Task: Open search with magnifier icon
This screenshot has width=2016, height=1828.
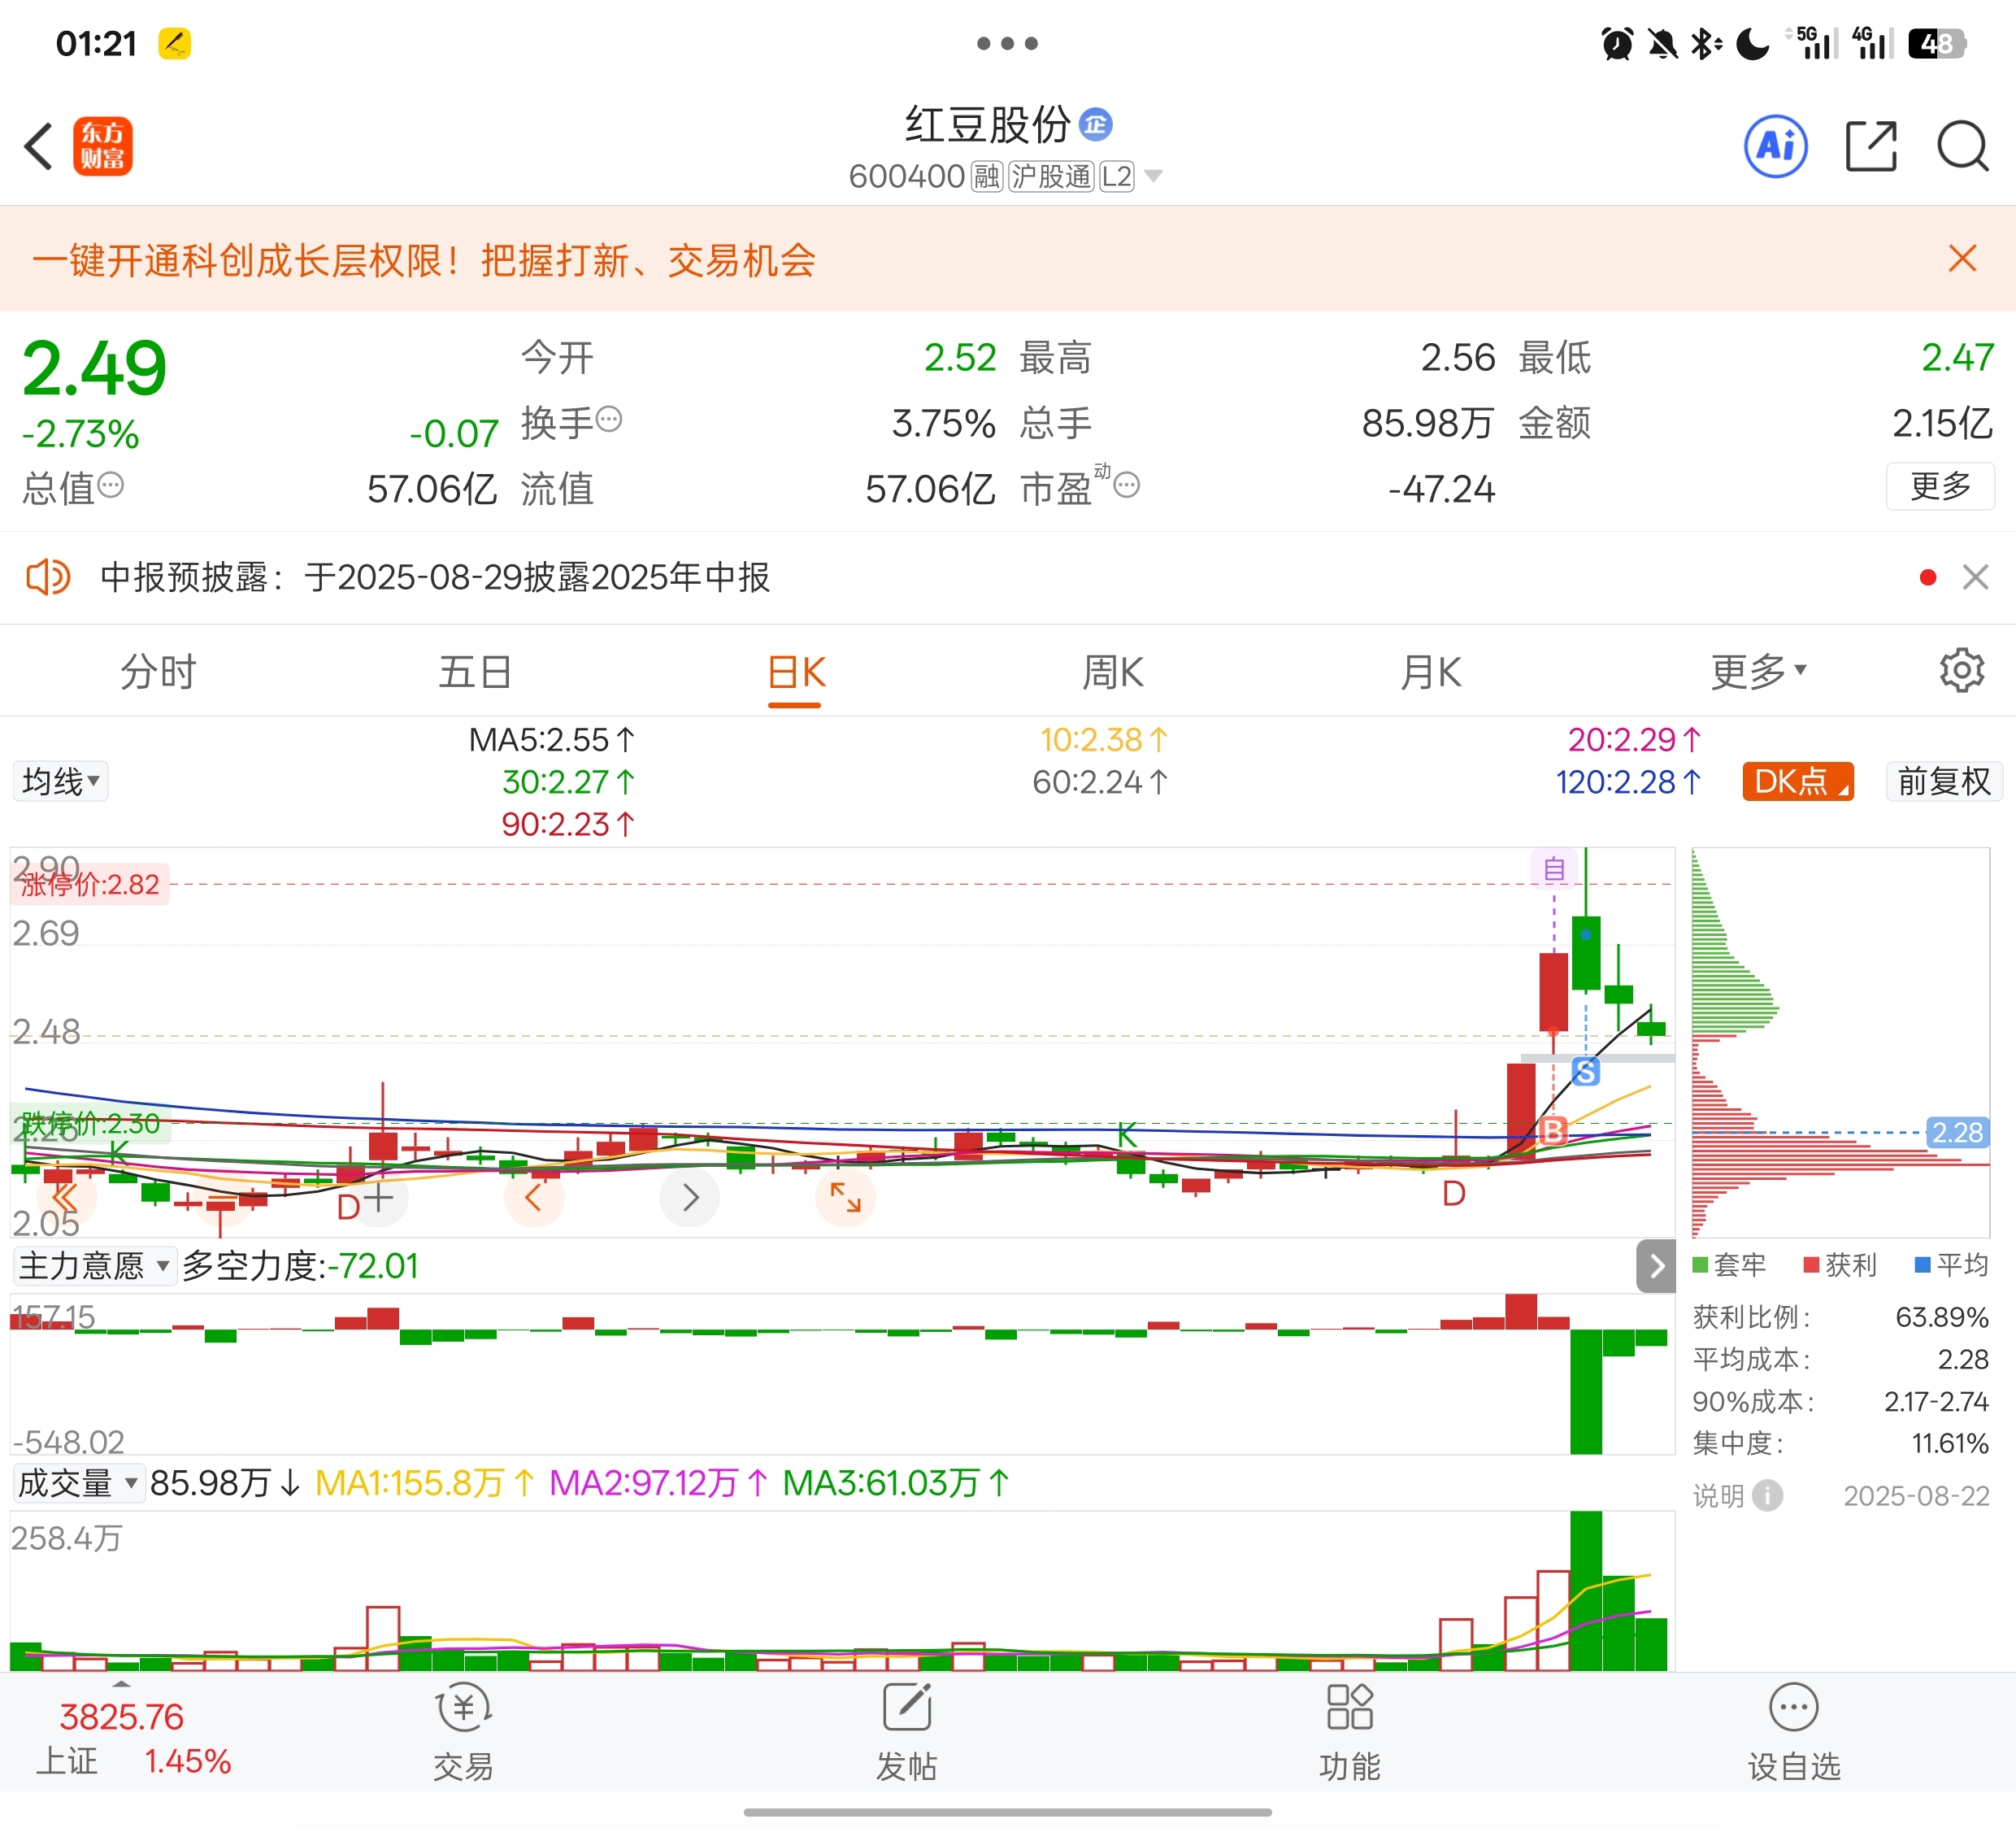Action: (1962, 146)
